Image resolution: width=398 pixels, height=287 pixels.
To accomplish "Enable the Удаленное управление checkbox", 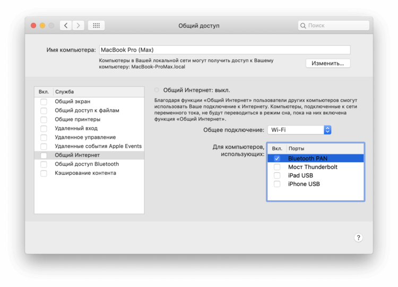I will pyautogui.click(x=44, y=137).
